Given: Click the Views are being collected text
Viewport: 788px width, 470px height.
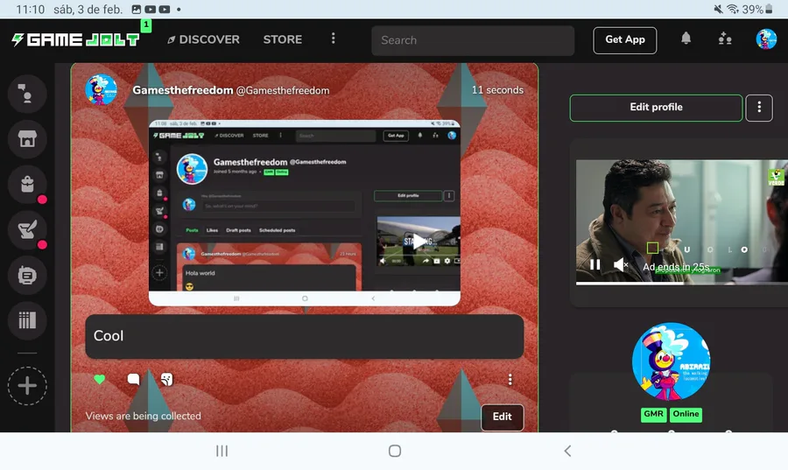Looking at the screenshot, I should pyautogui.click(x=144, y=416).
